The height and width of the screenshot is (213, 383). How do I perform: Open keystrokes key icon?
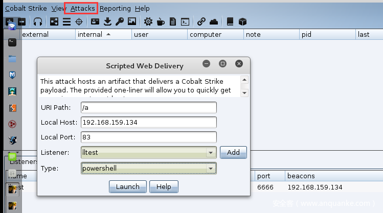120,22
